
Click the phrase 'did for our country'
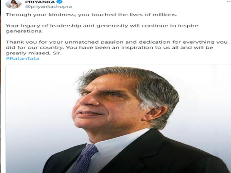pyautogui.click(x=35, y=48)
